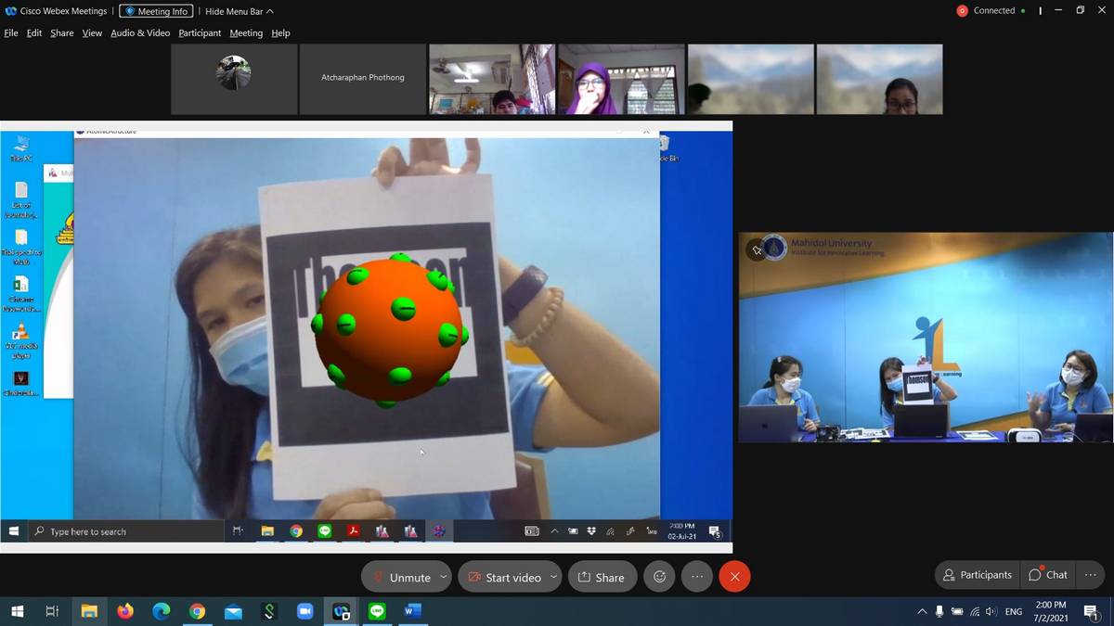Open LINE app from the Windows taskbar
Viewport: 1114px width, 626px height.
(x=377, y=611)
